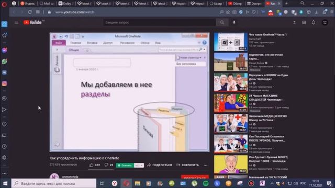Open the download quality dropdown
The height and width of the screenshot is (188, 335).
click(x=139, y=166)
